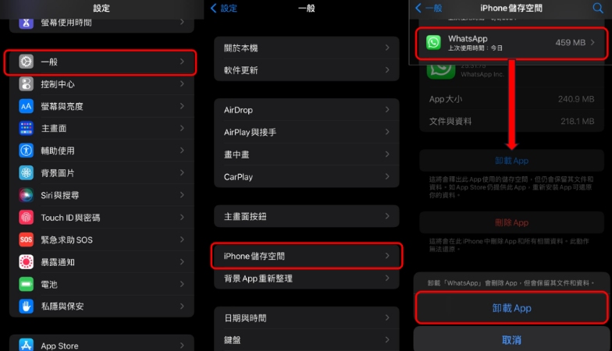Tap the Privacy hand icon
The image size is (612, 351).
(27, 306)
